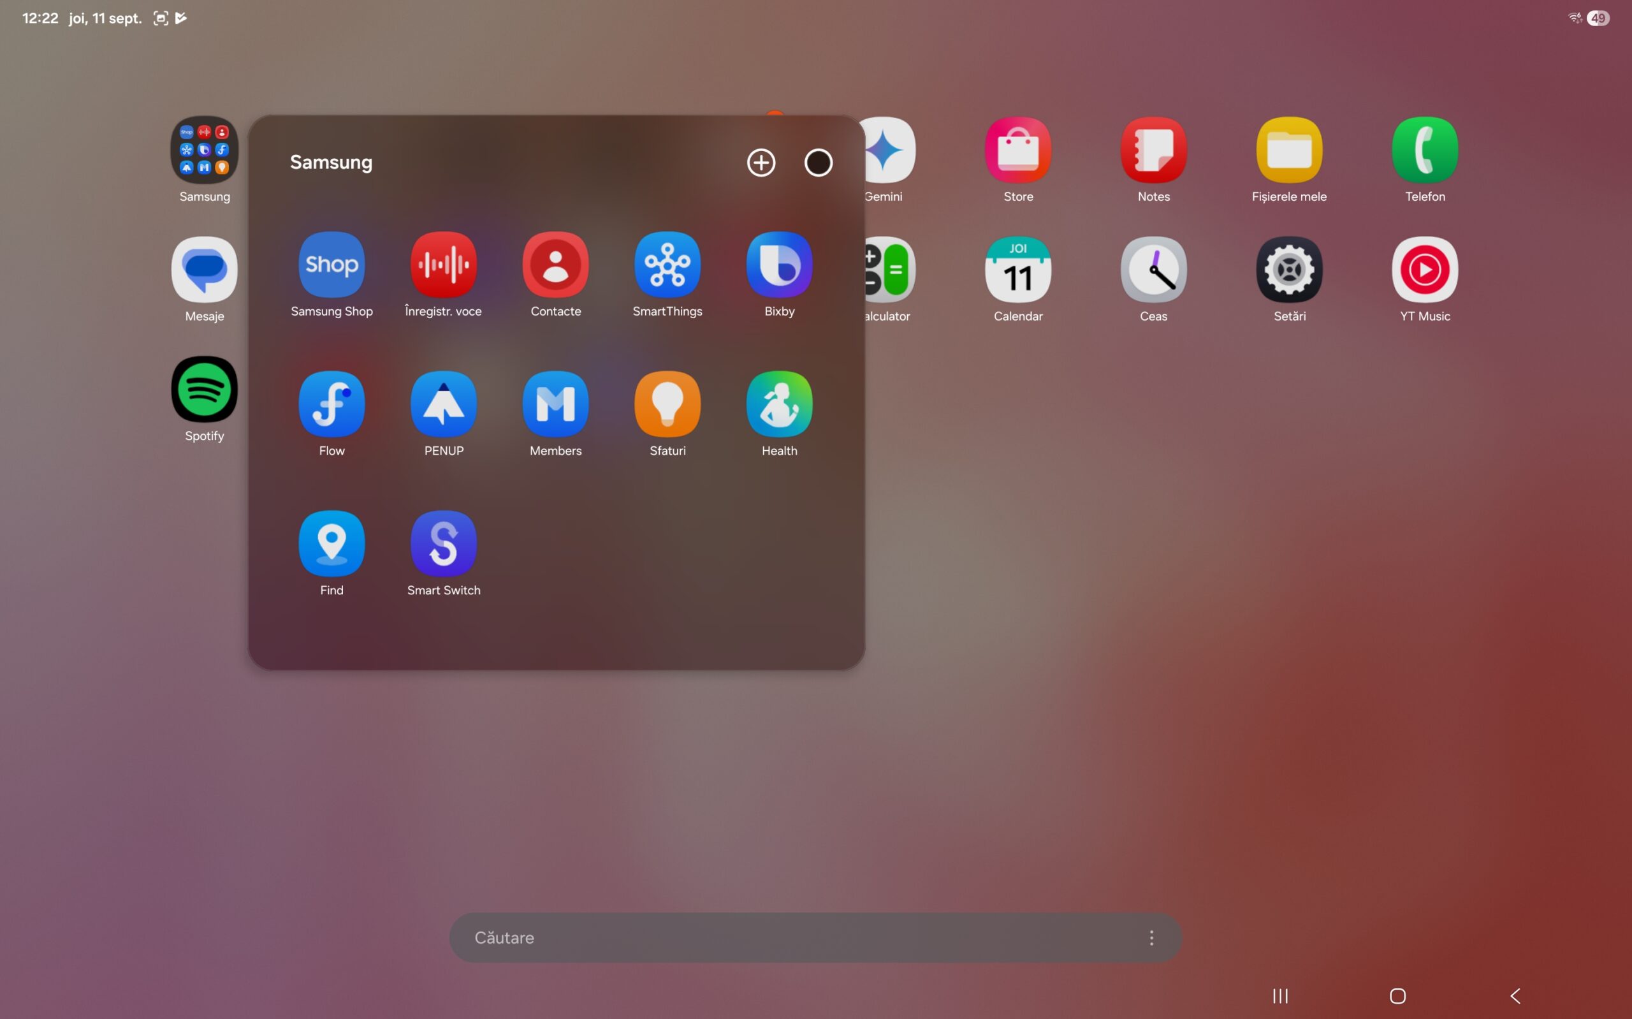Open the Samsung Health app

[778, 404]
